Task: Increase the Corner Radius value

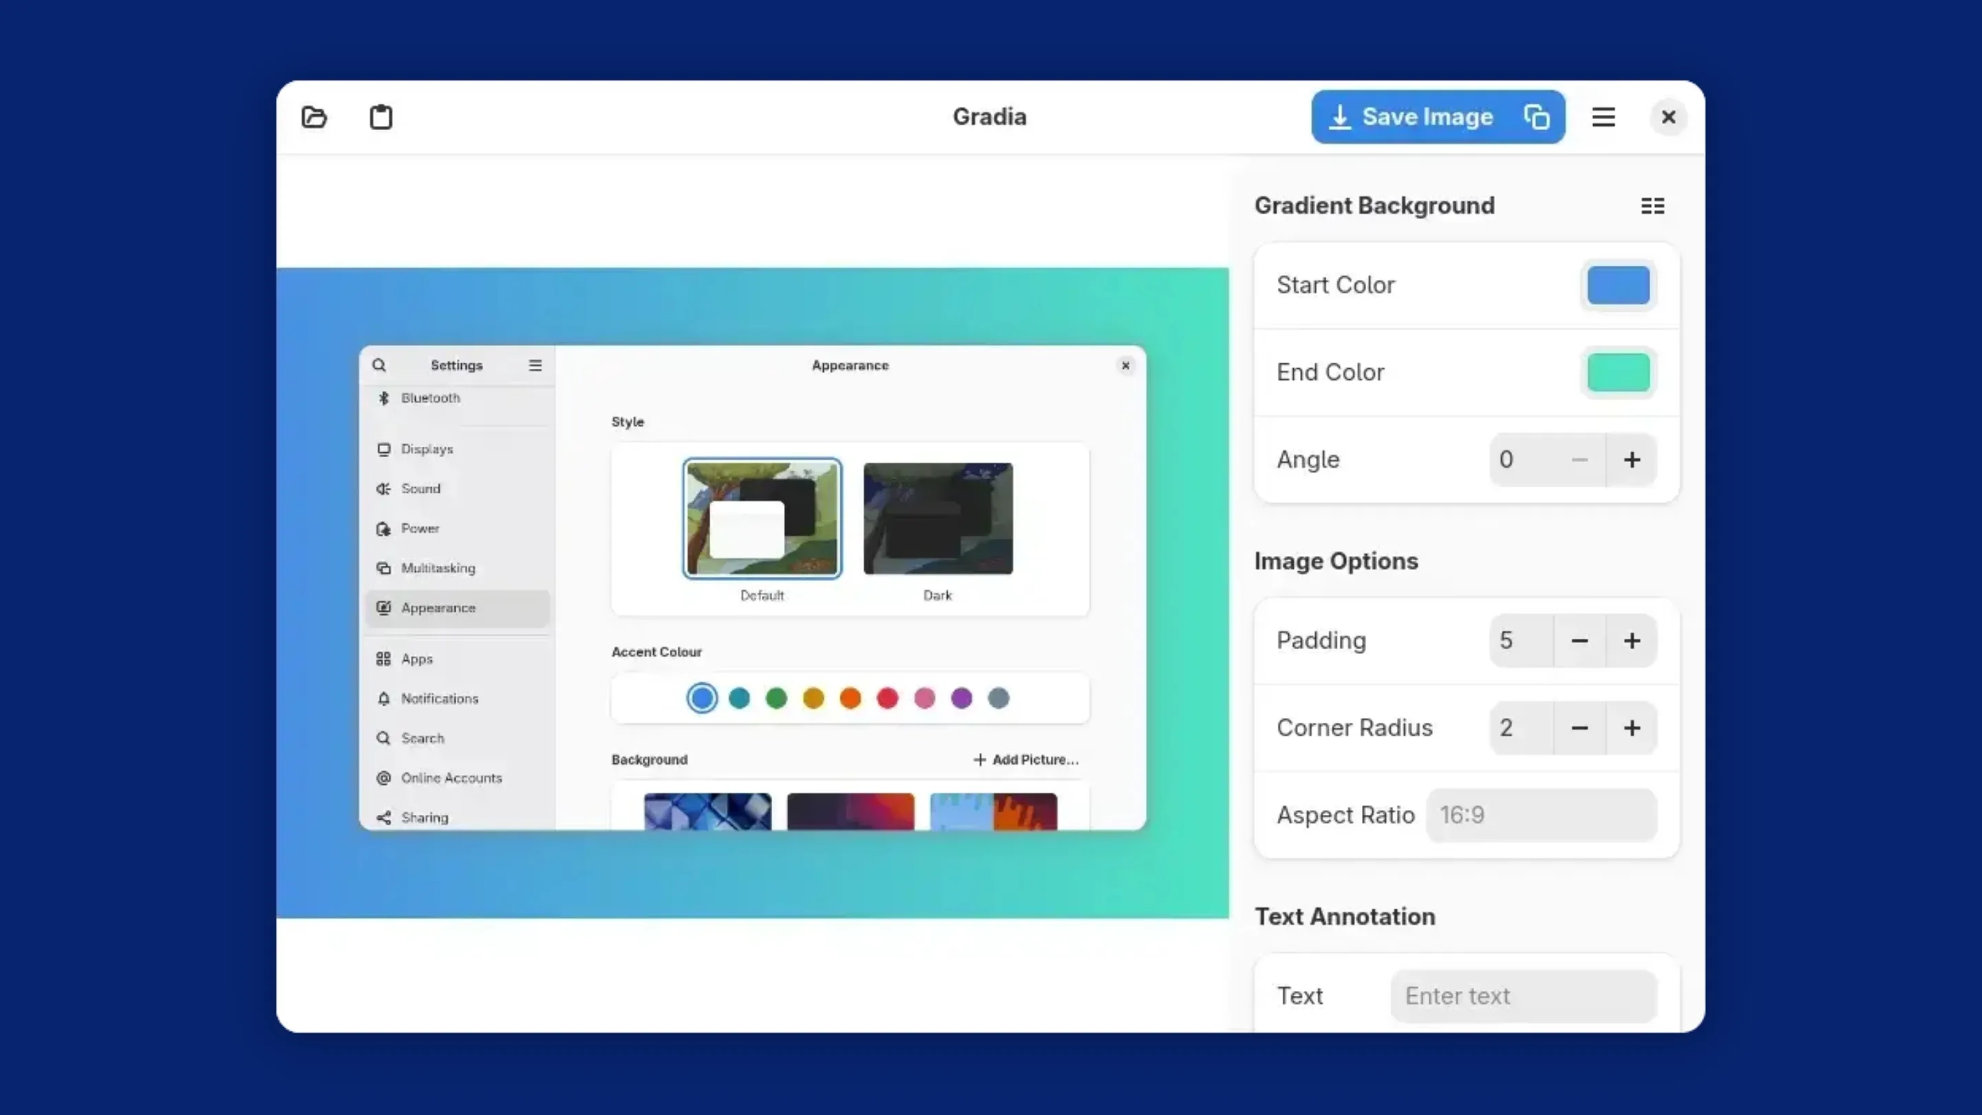Action: [1632, 728]
